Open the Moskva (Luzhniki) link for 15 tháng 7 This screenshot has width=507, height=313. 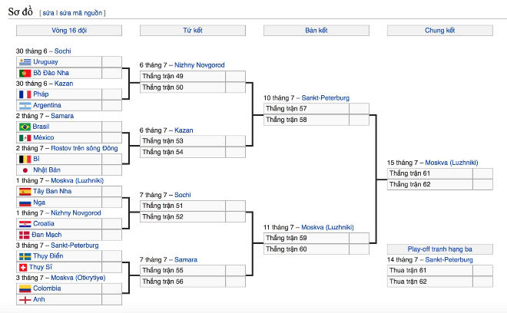[452, 163]
